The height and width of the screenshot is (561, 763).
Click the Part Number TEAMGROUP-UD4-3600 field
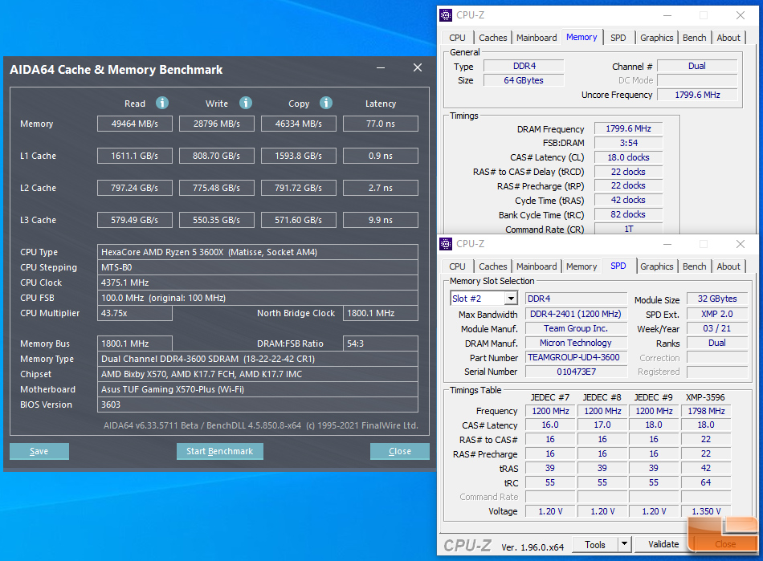(576, 357)
